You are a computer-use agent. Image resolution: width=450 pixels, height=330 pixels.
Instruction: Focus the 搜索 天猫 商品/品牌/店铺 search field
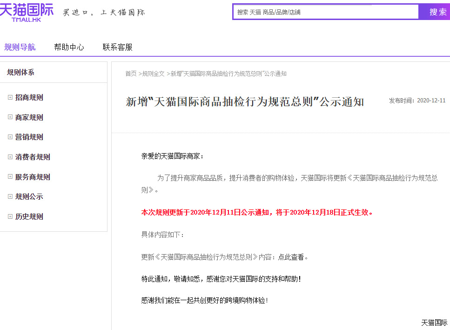click(x=326, y=12)
